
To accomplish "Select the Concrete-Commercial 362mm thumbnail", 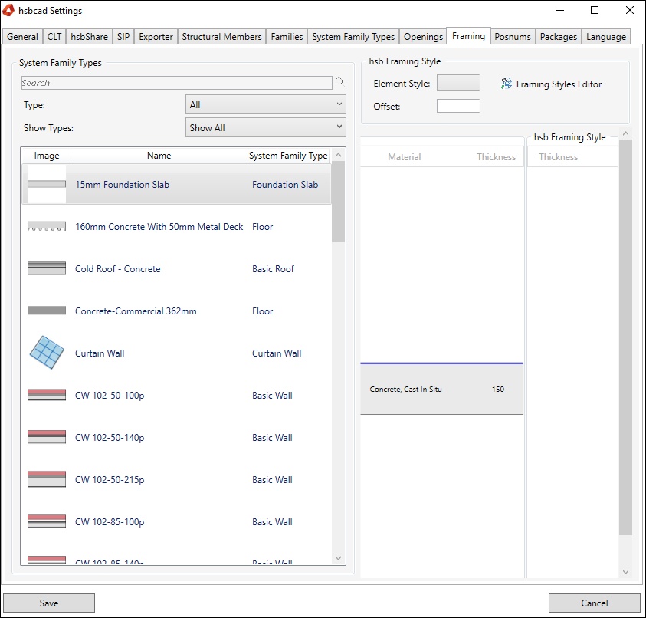I will click(47, 311).
